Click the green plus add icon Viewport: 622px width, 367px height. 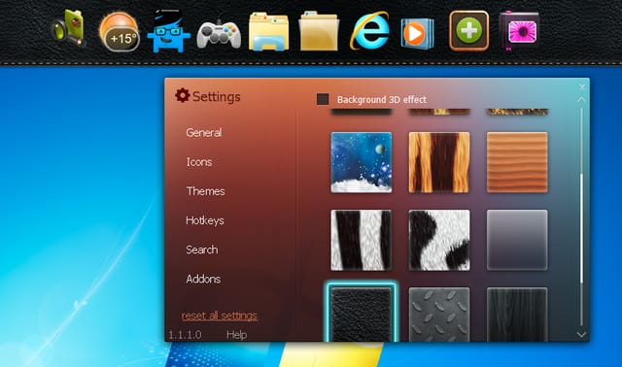tap(468, 31)
